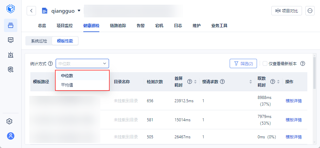The image size is (320, 148).
Task: Open the more options ellipsis icon
Action: pyautogui.click(x=310, y=11)
